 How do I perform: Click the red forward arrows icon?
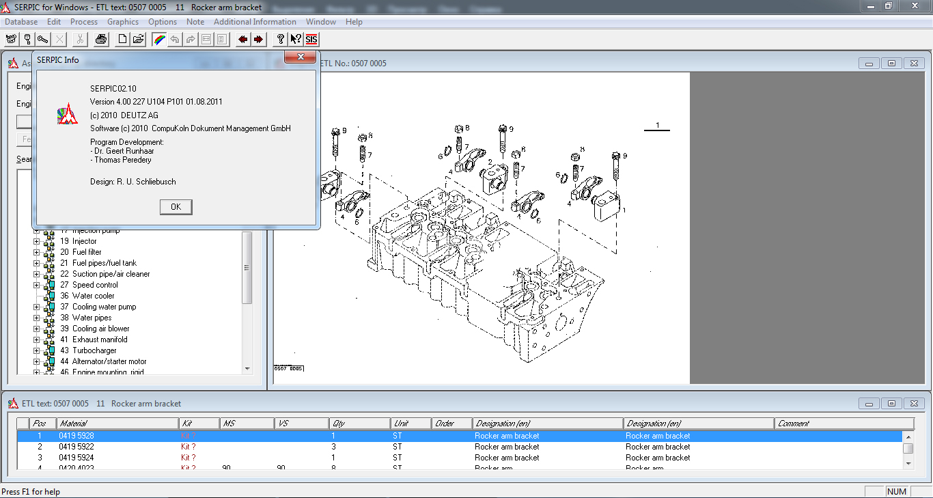tap(258, 39)
